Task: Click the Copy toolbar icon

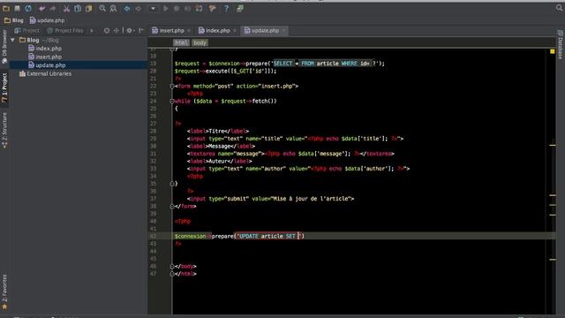Action: pos(78,8)
